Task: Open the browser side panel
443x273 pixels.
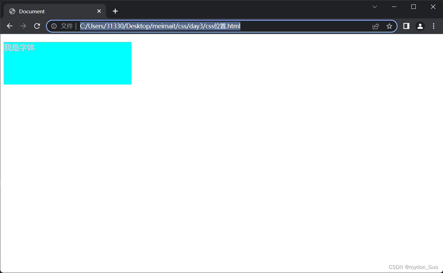Action: point(406,26)
